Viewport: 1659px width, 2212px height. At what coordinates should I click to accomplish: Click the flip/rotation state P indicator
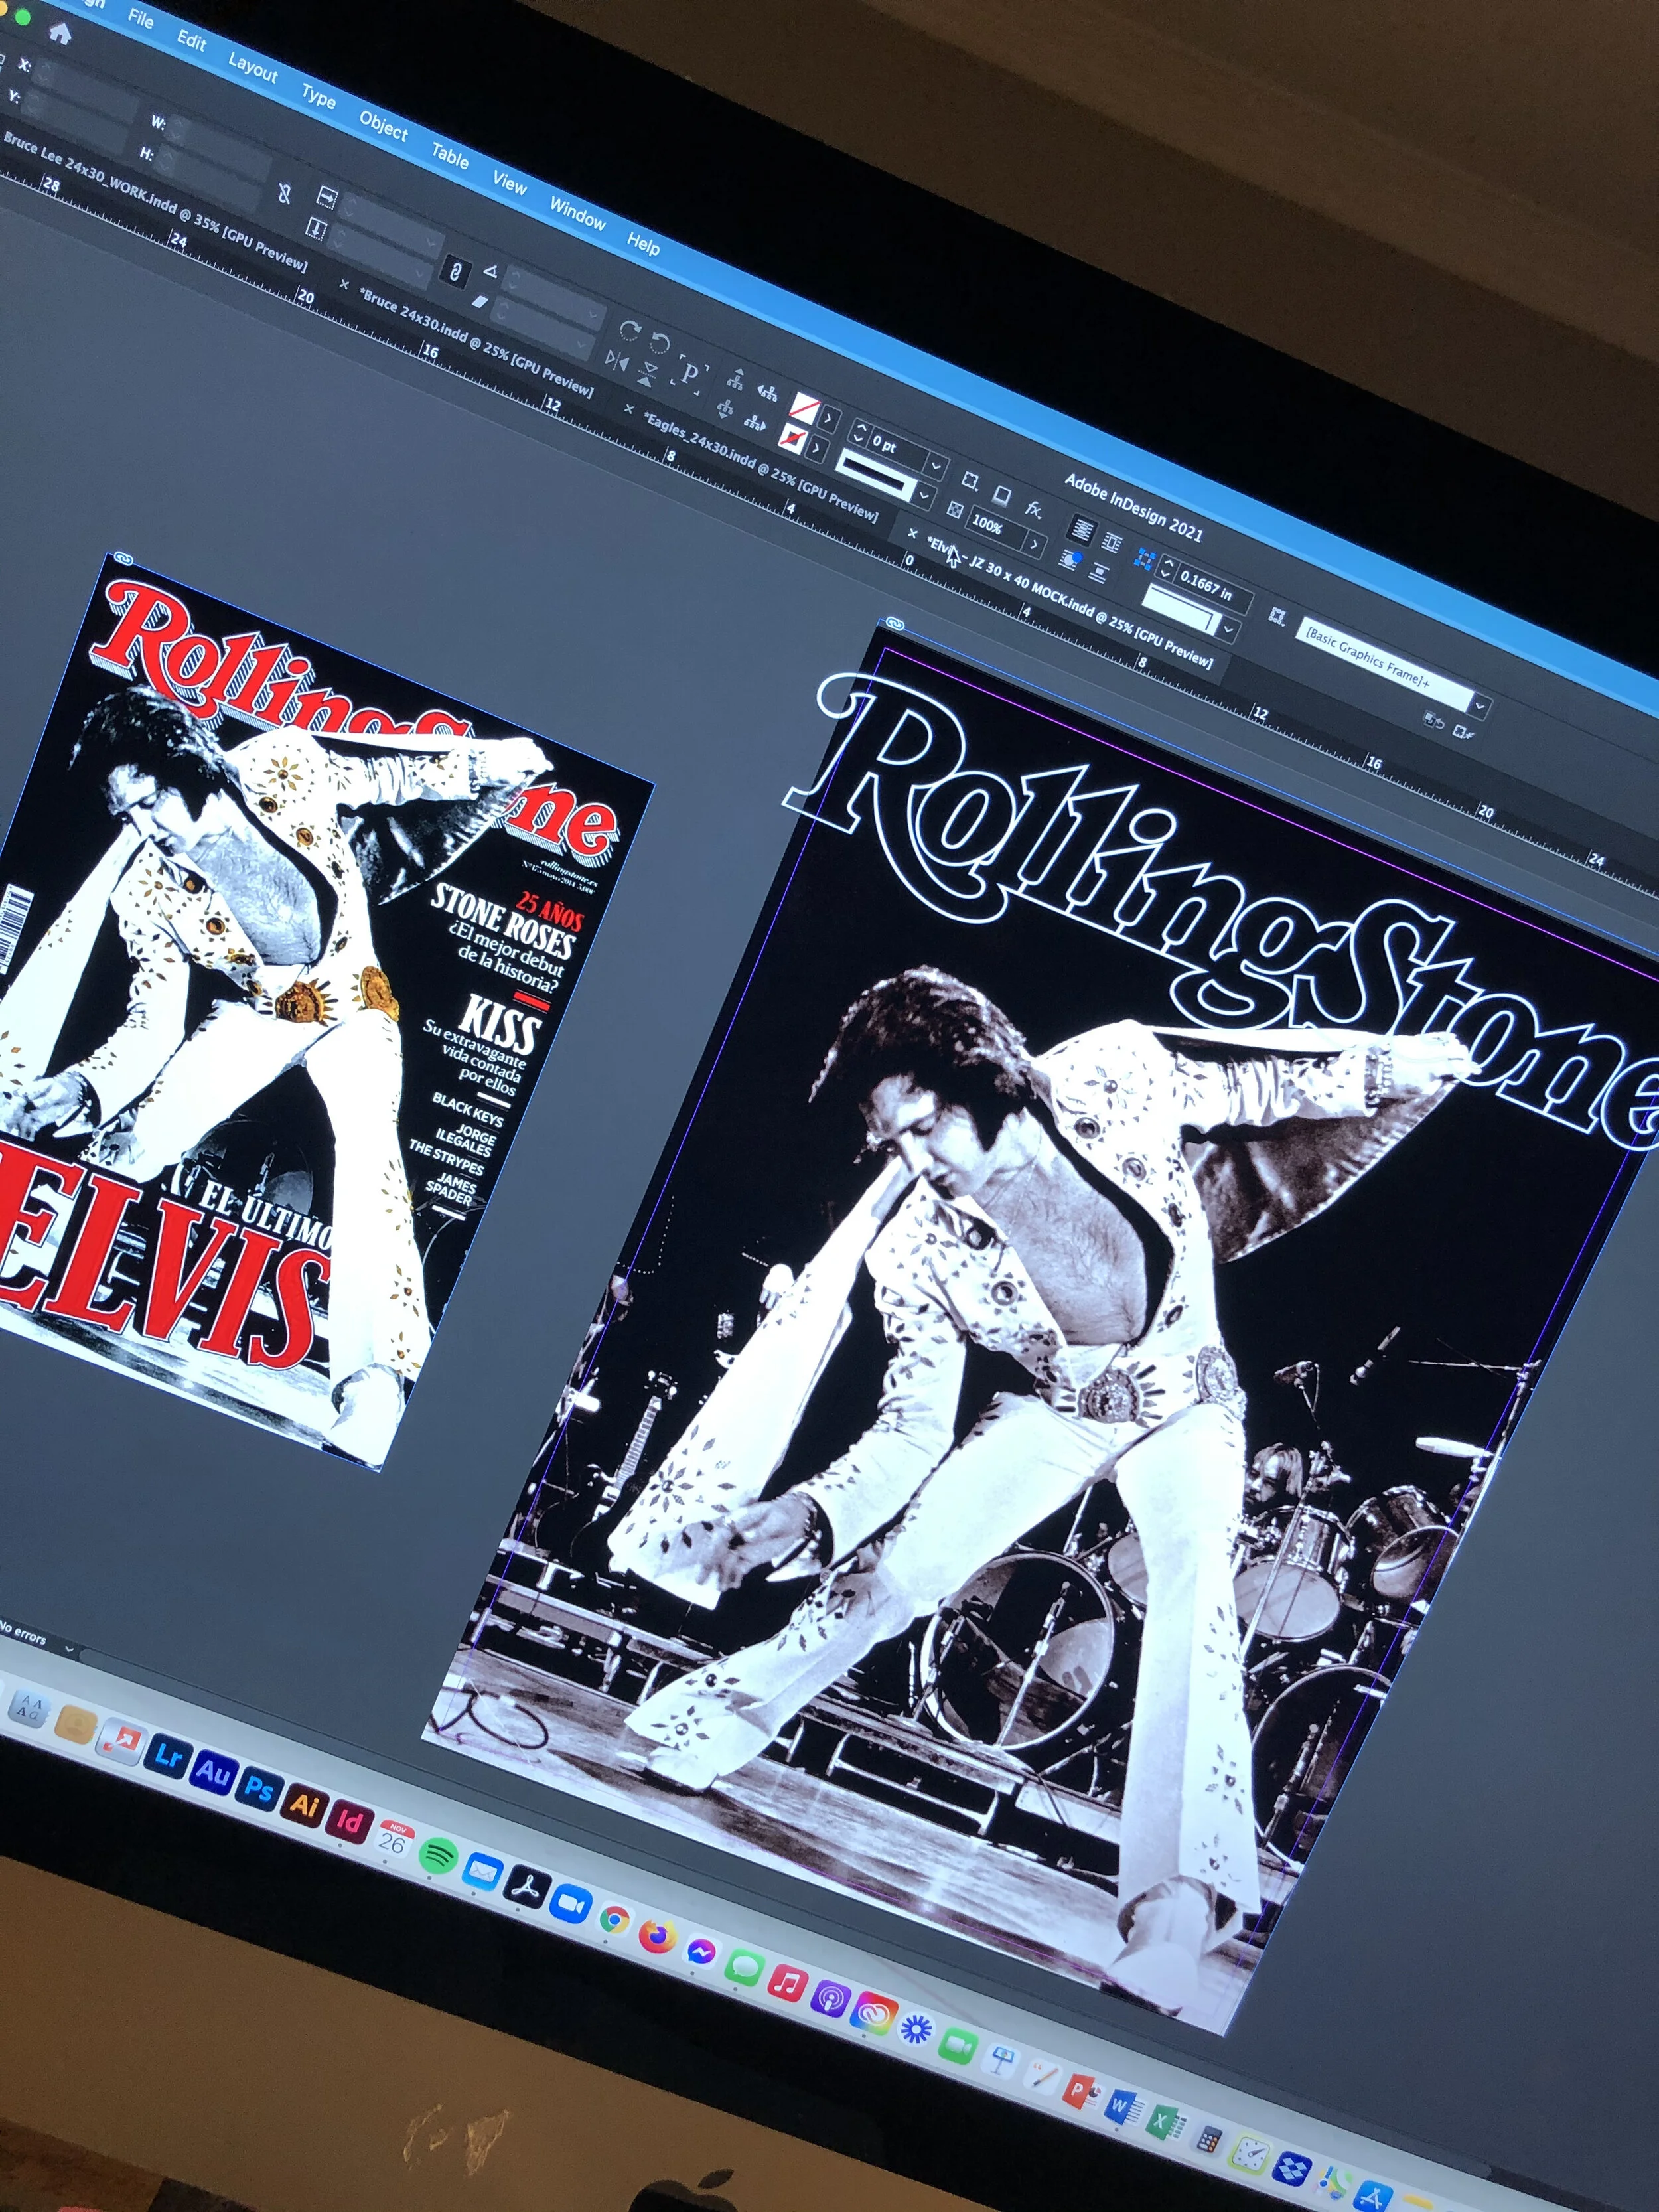pyautogui.click(x=690, y=374)
